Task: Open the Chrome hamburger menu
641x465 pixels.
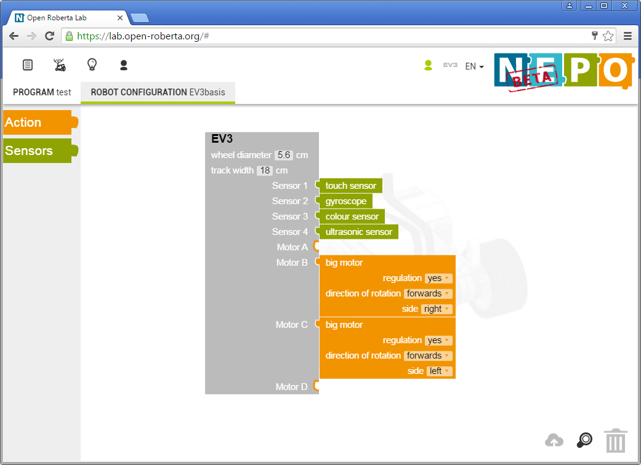Action: (628, 36)
